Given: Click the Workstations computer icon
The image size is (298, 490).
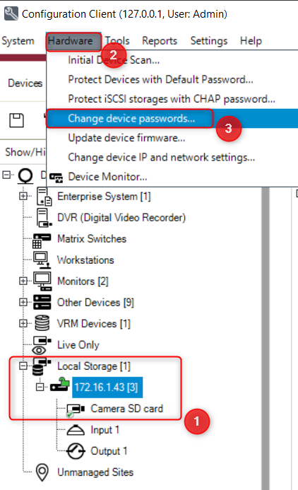Looking at the screenshot, I should [x=42, y=260].
